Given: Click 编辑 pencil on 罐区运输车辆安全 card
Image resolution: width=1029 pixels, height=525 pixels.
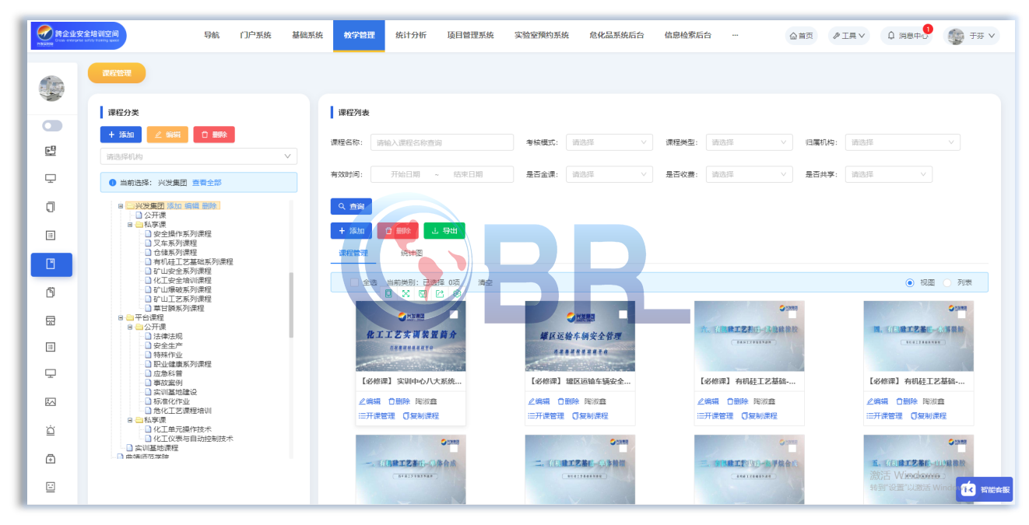Looking at the screenshot, I should pyautogui.click(x=539, y=401).
